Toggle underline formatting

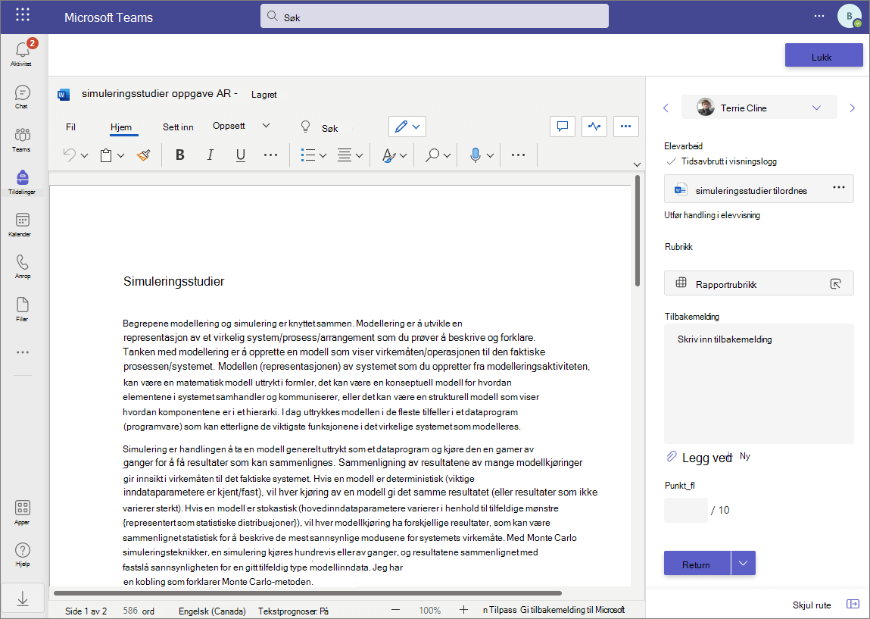point(240,155)
